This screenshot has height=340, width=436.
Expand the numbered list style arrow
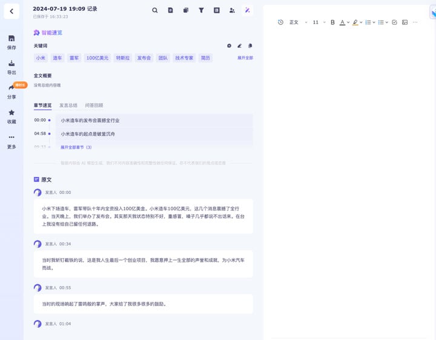click(374, 22)
